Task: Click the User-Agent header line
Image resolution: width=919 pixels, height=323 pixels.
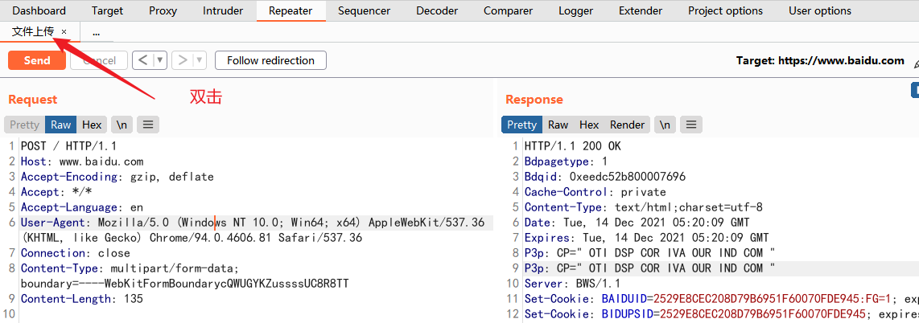Action: tap(253, 230)
